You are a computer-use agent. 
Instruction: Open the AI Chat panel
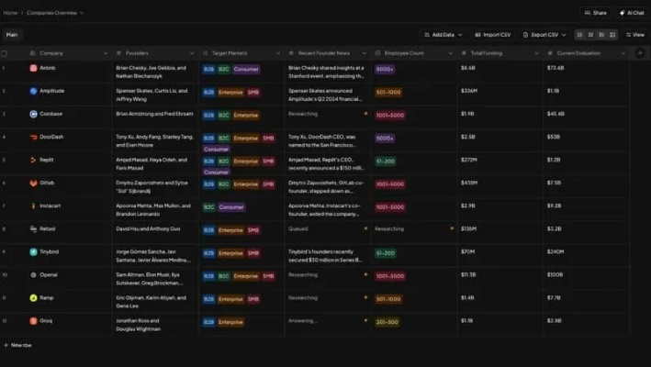(631, 13)
